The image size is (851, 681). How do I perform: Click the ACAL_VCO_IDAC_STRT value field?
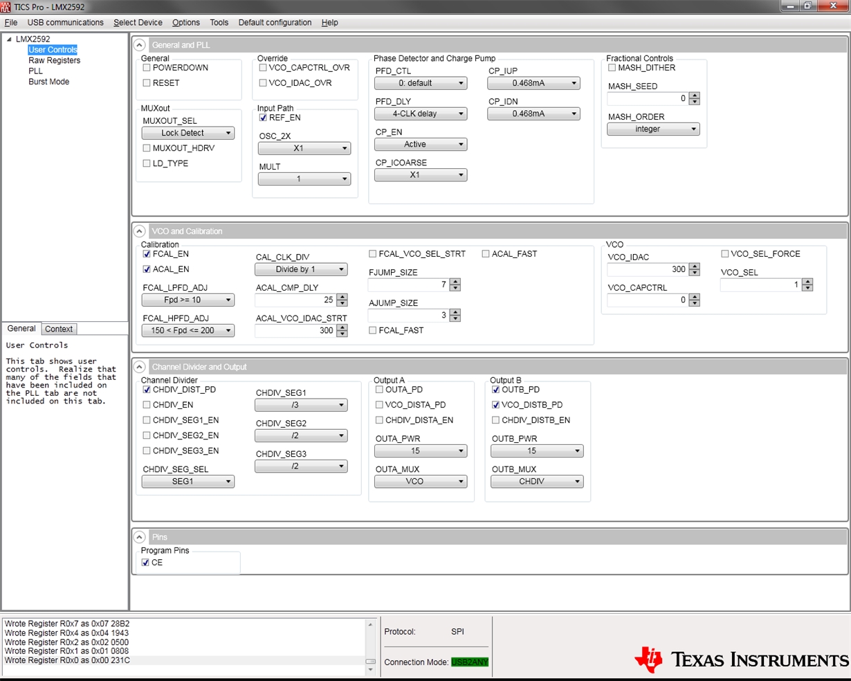click(x=295, y=331)
